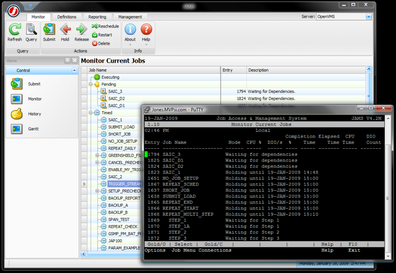Collapse the Pending group
The height and width of the screenshot is (273, 396).
pos(90,84)
